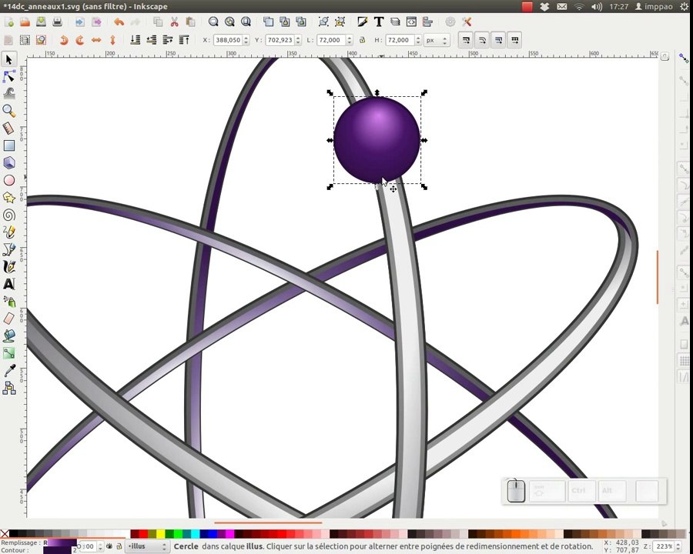Toggle scale rounded corners option

pyautogui.click(x=482, y=40)
